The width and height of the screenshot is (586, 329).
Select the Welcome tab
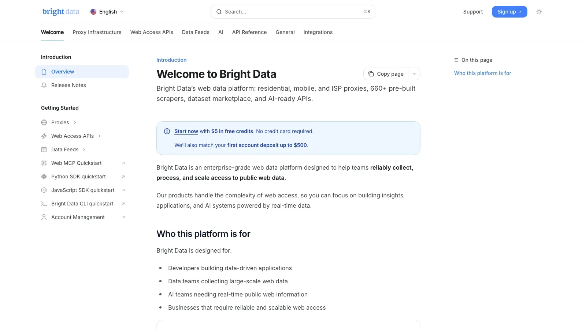(x=52, y=32)
